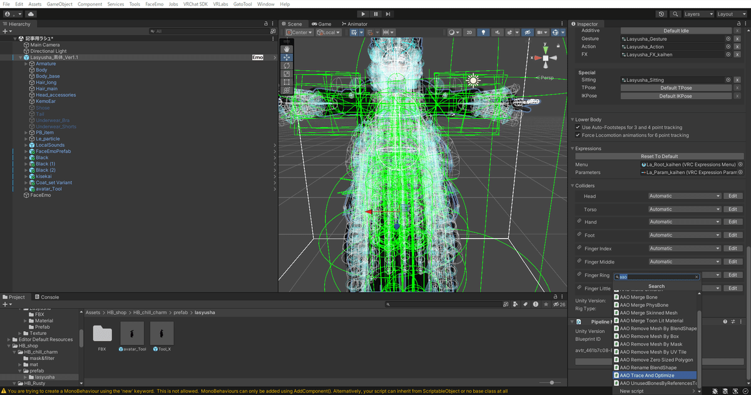Viewport: 751px width, 395px height.
Task: Click Edit for the Torso collider
Action: pos(733,209)
